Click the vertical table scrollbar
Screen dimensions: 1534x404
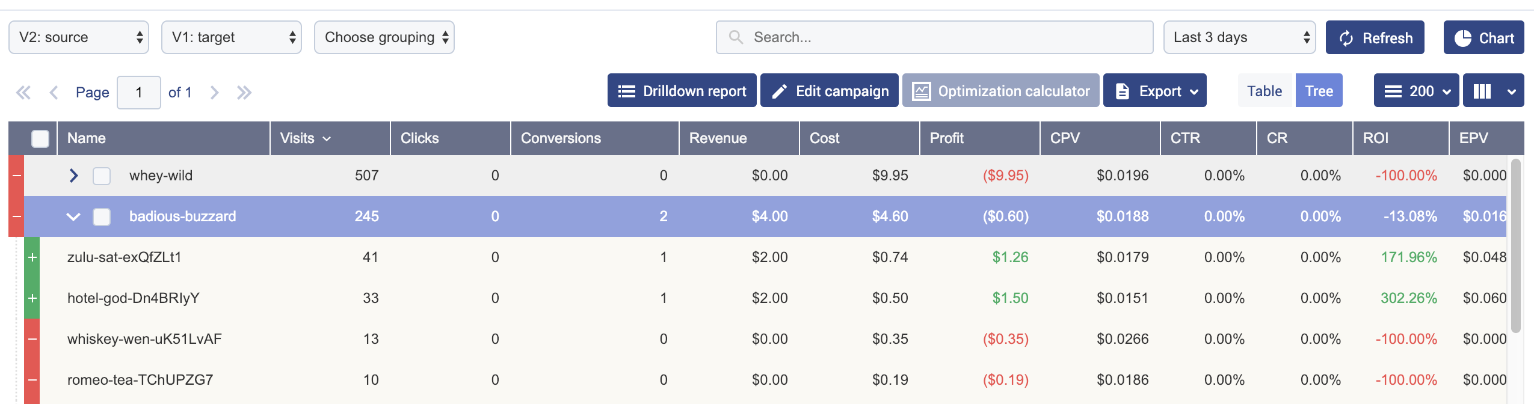1515,245
